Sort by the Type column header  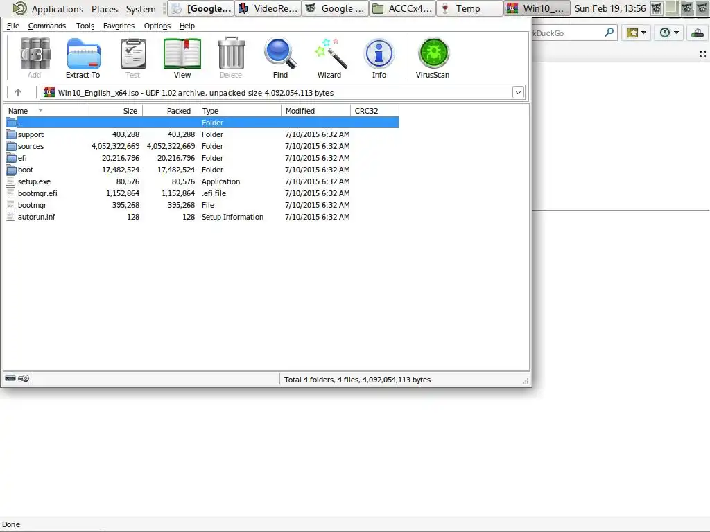(239, 111)
